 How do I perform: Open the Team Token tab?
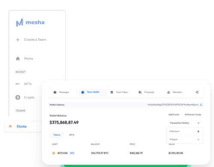coord(119,92)
